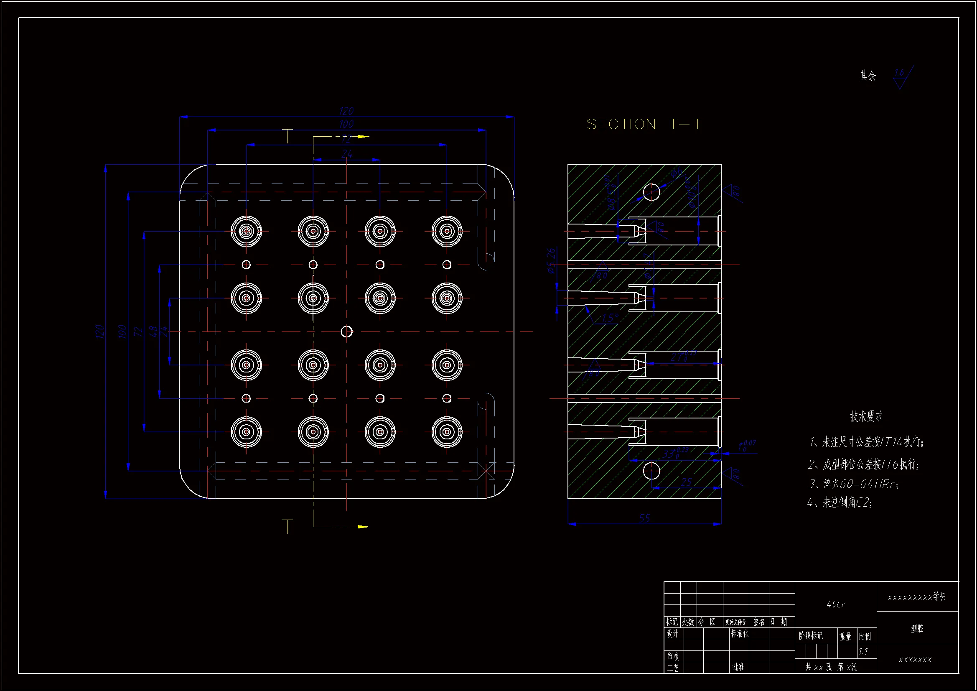
Task: Select the 淬火60-64HRc requirement line
Action: [x=853, y=484]
